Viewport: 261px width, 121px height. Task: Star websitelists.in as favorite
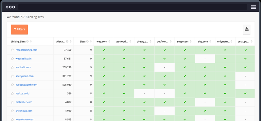click(x=12, y=59)
